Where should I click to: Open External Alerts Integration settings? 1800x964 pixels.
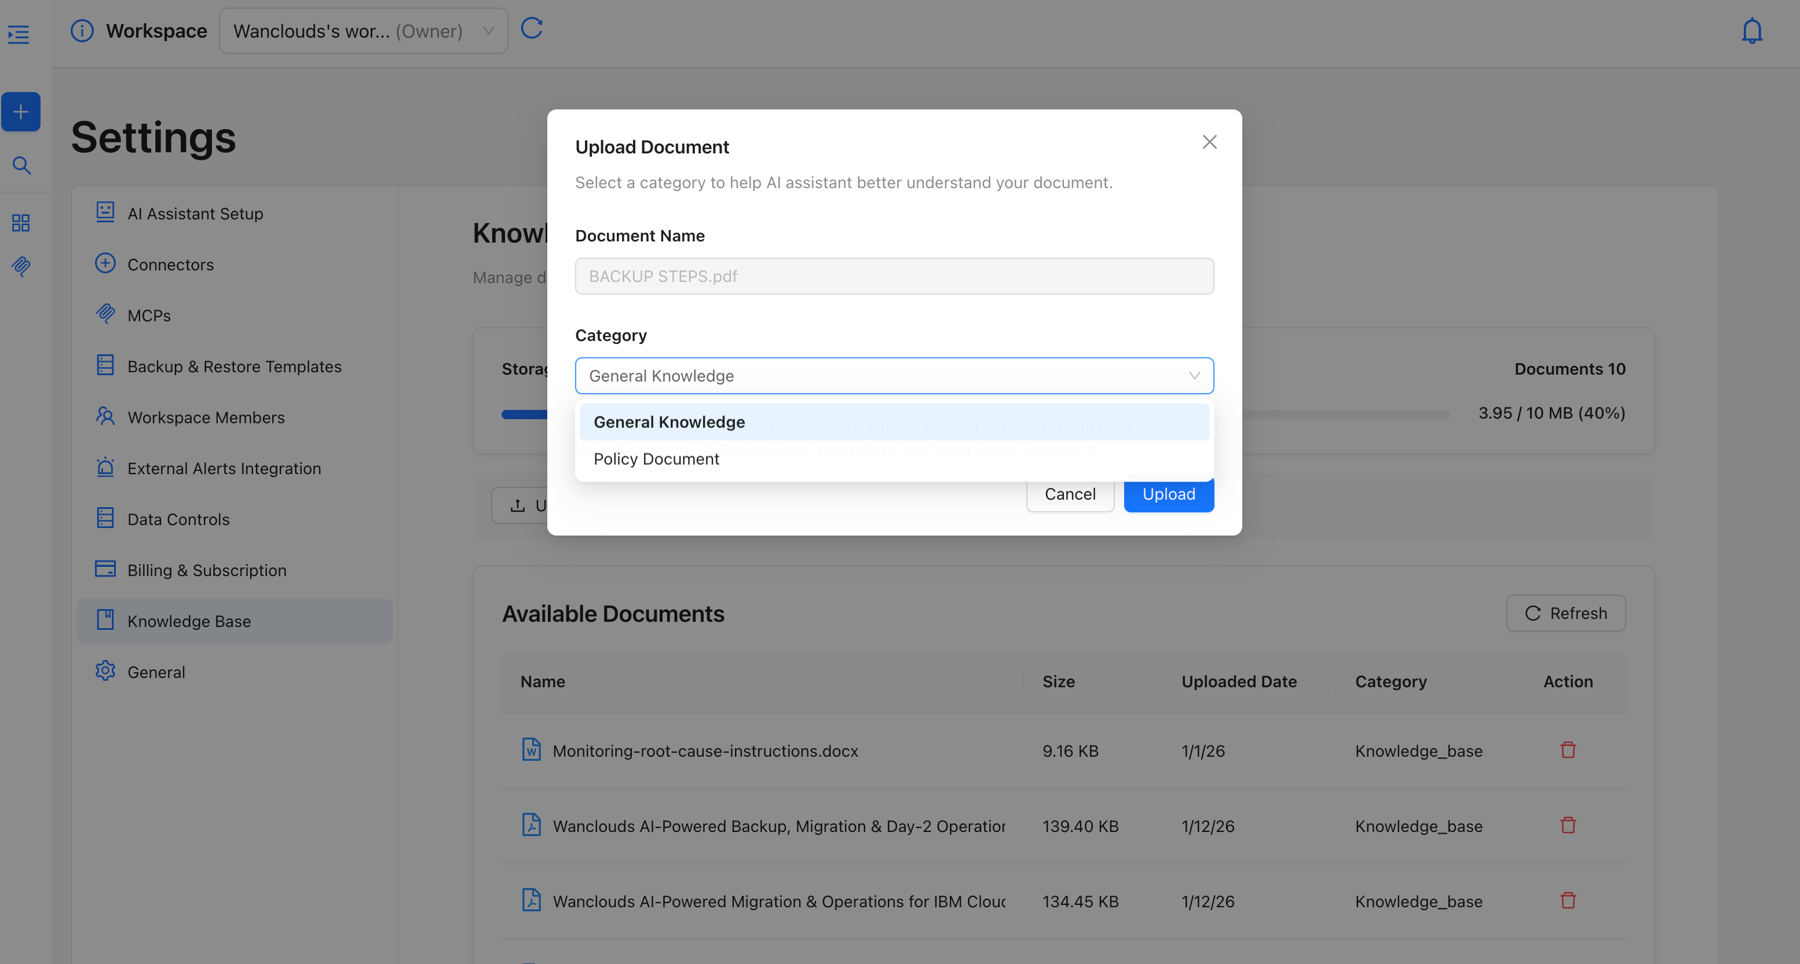[x=224, y=469]
